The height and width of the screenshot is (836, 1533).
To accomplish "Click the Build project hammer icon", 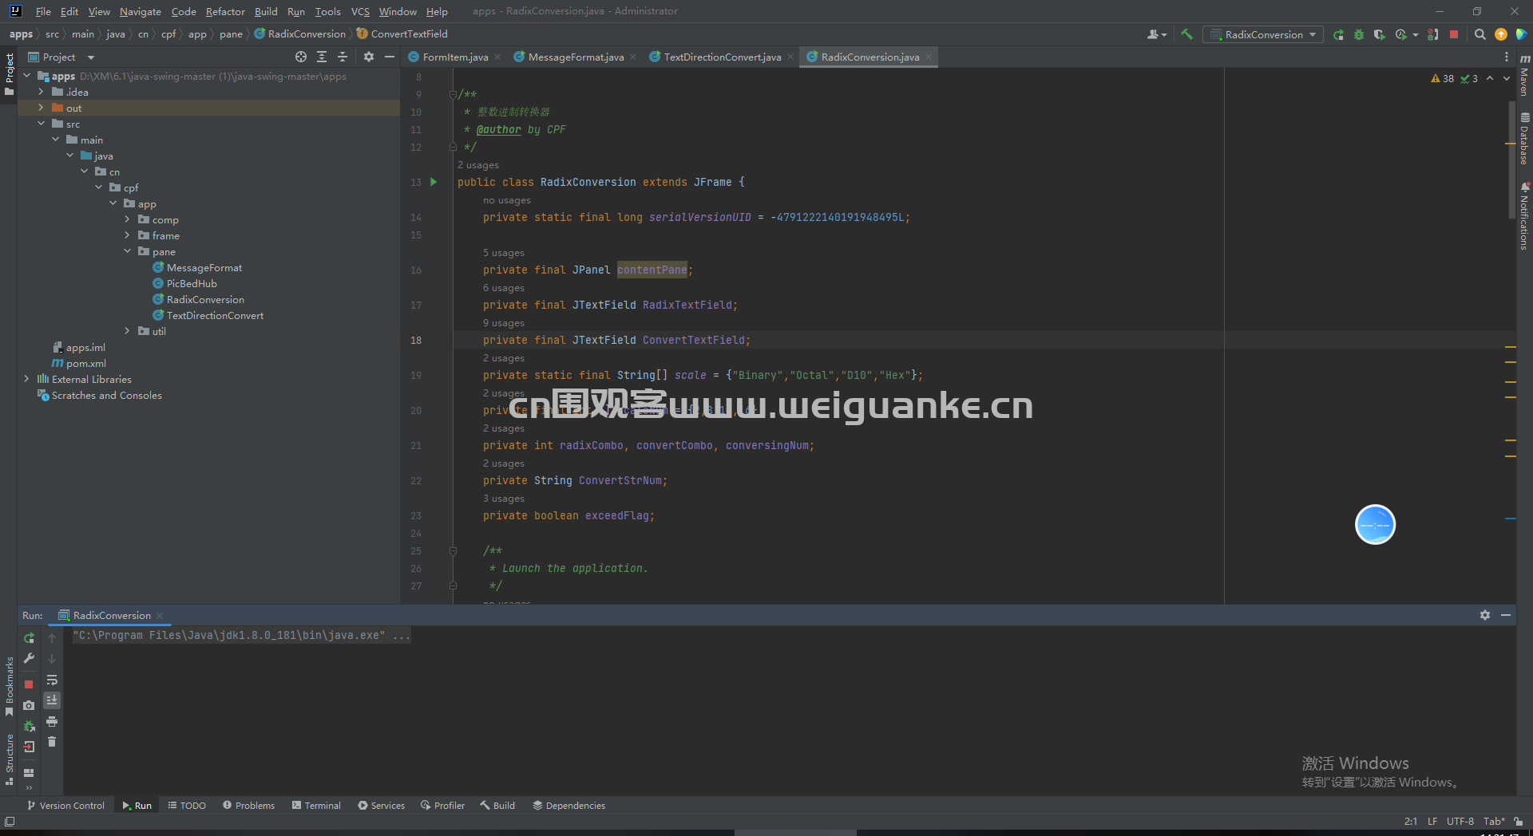I will [x=1186, y=34].
